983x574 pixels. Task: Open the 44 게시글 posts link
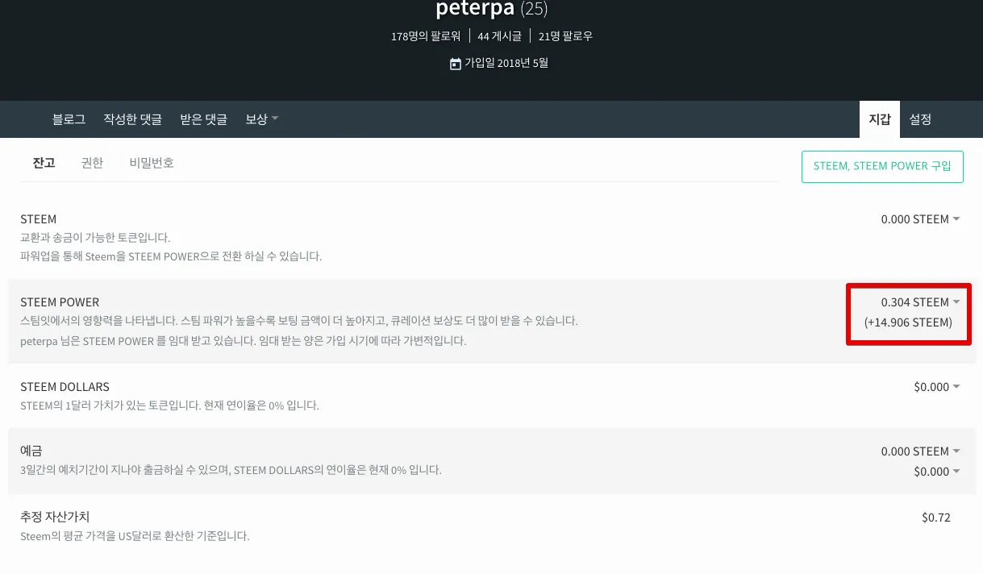pyautogui.click(x=499, y=36)
